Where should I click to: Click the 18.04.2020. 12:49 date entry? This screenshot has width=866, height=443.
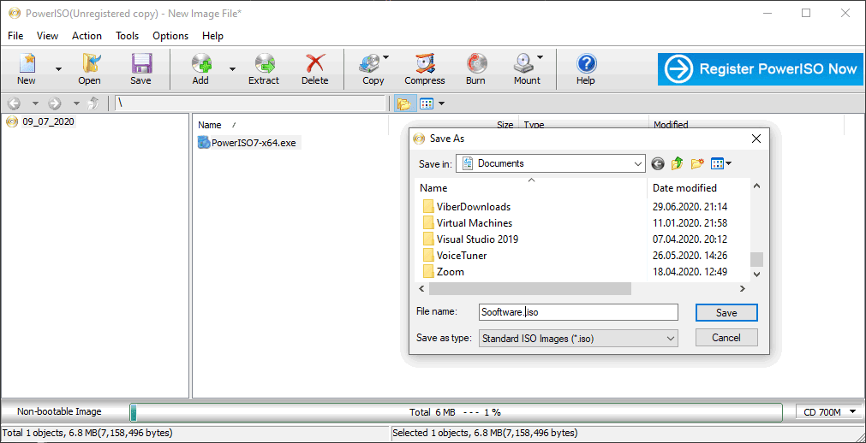click(x=690, y=272)
